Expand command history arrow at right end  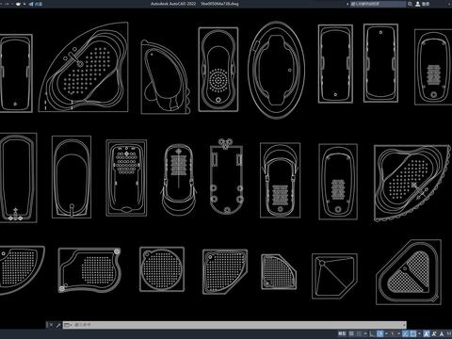tap(404, 325)
